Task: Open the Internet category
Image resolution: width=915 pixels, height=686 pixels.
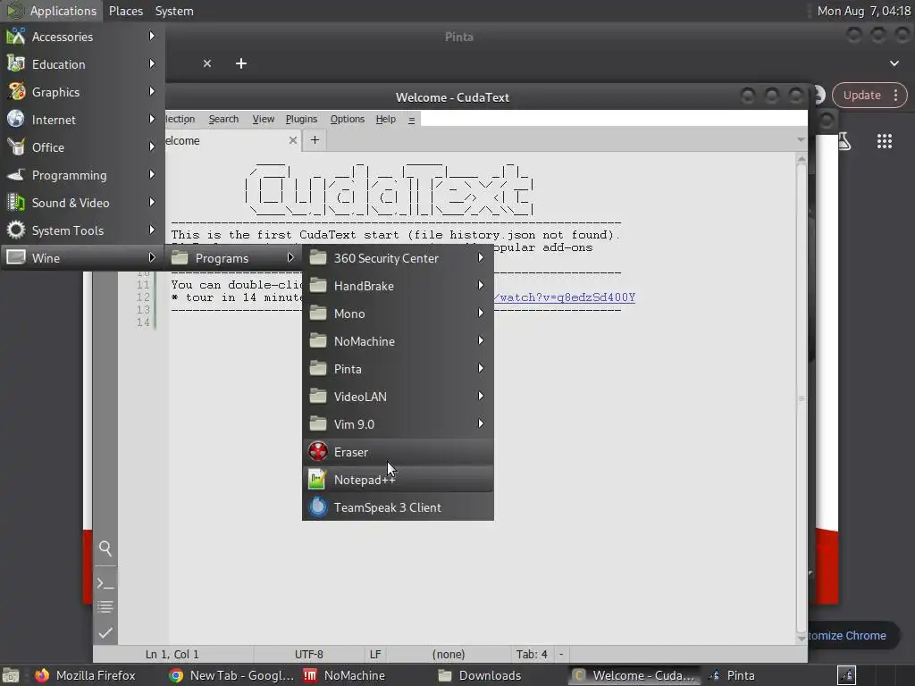Action: tap(82, 120)
